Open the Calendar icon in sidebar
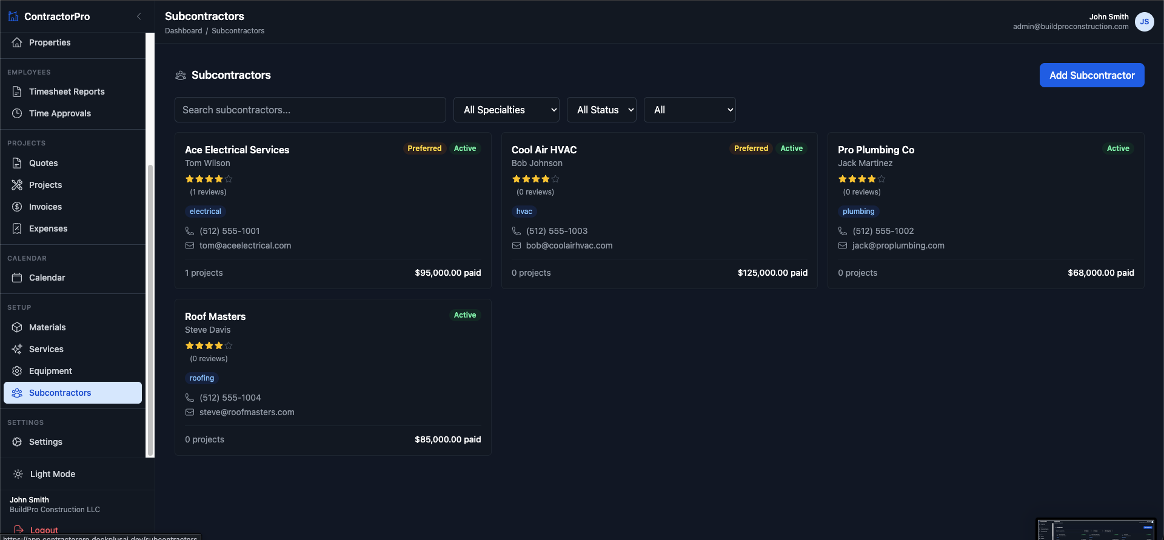1164x540 pixels. pos(17,278)
